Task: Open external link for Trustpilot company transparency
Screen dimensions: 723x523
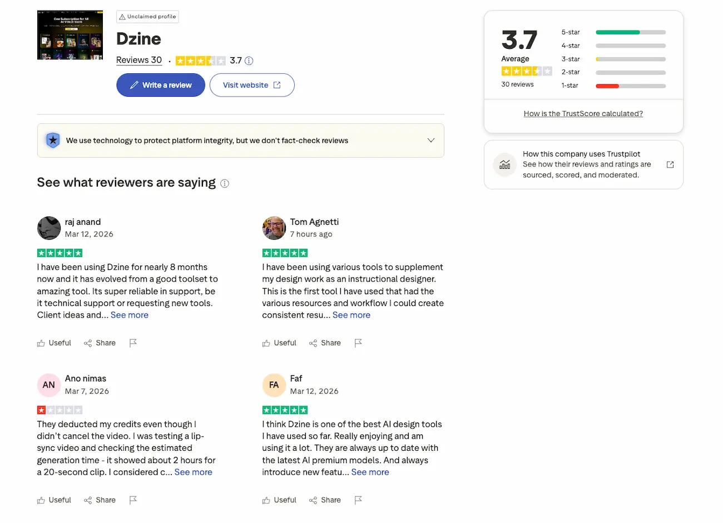Action: point(670,164)
